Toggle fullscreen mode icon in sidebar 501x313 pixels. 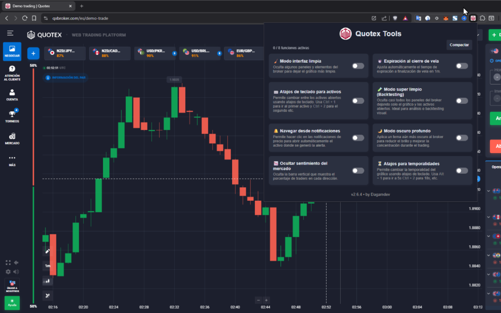pyautogui.click(x=8, y=263)
